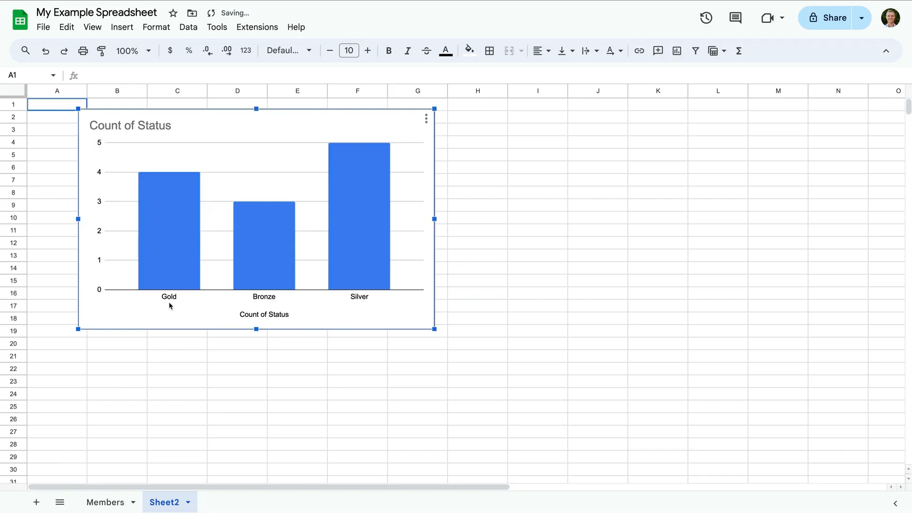The image size is (912, 513).
Task: Open the Functions (sigma) menu
Action: [739, 50]
